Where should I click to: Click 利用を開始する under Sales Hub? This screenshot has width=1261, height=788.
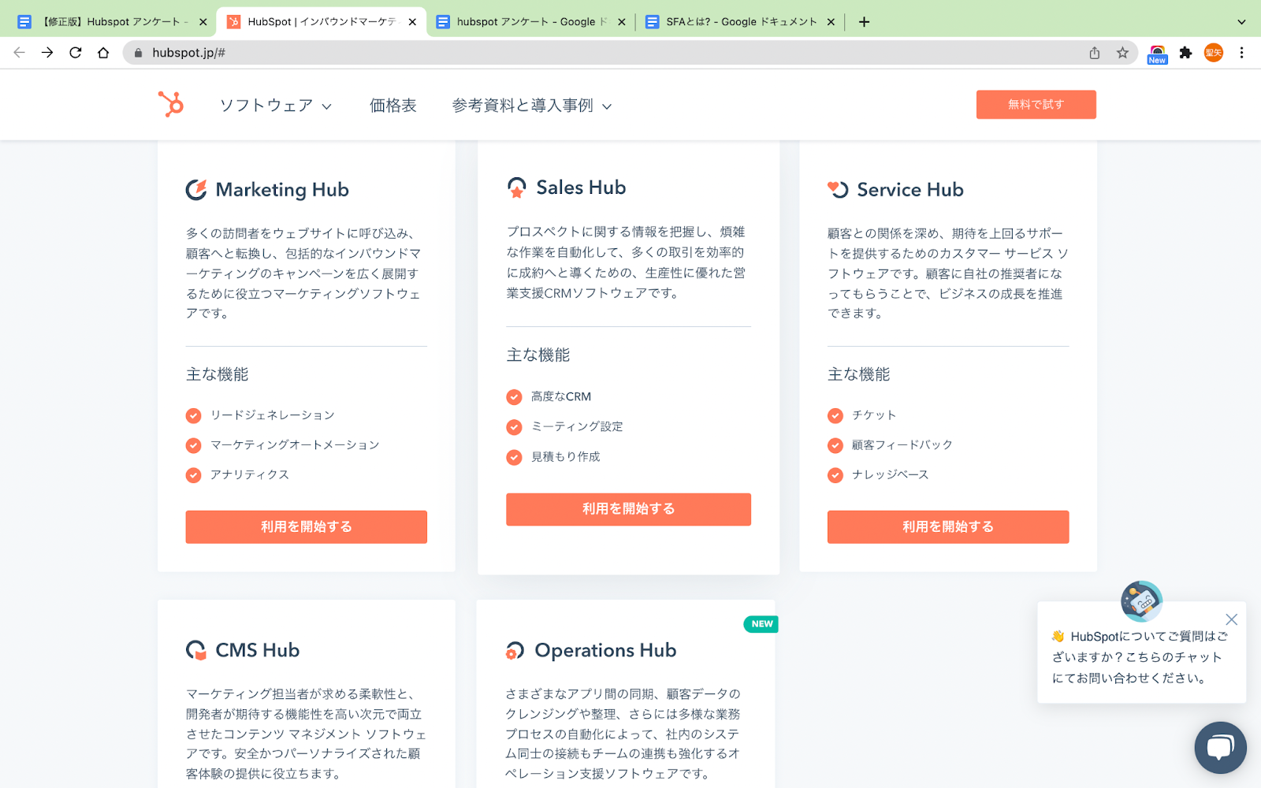pyautogui.click(x=628, y=509)
